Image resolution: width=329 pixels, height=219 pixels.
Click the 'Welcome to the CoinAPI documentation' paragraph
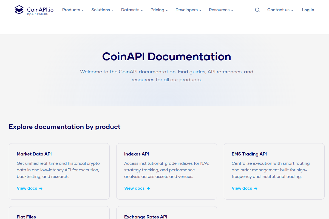[167, 76]
